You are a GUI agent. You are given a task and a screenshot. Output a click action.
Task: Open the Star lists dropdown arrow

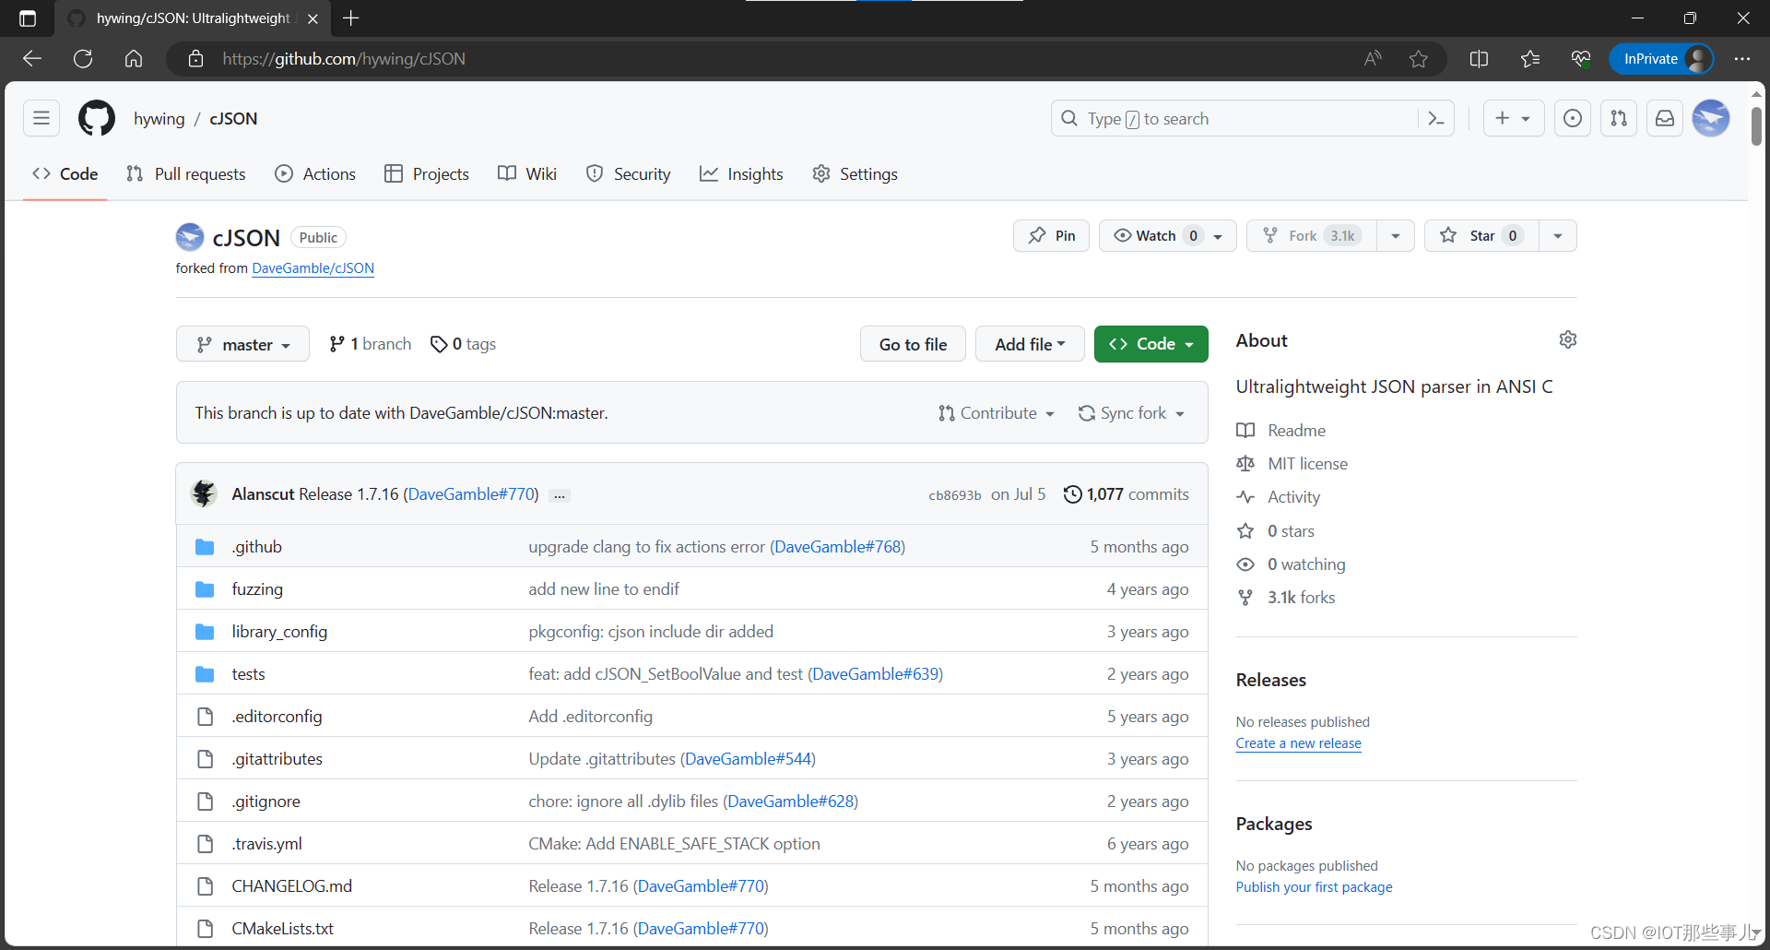tap(1558, 236)
